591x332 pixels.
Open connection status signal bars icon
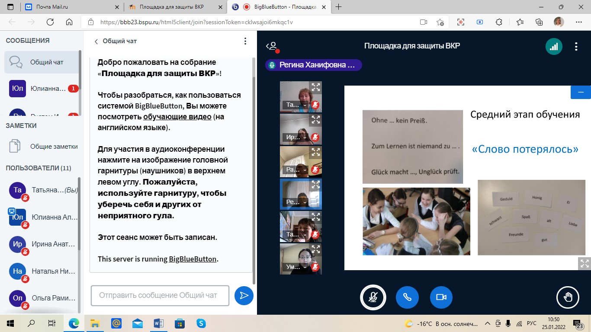click(x=554, y=47)
